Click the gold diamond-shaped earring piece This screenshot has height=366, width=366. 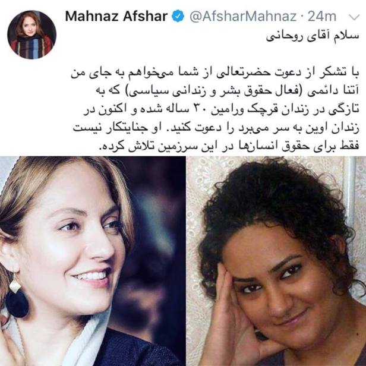coord(15,285)
